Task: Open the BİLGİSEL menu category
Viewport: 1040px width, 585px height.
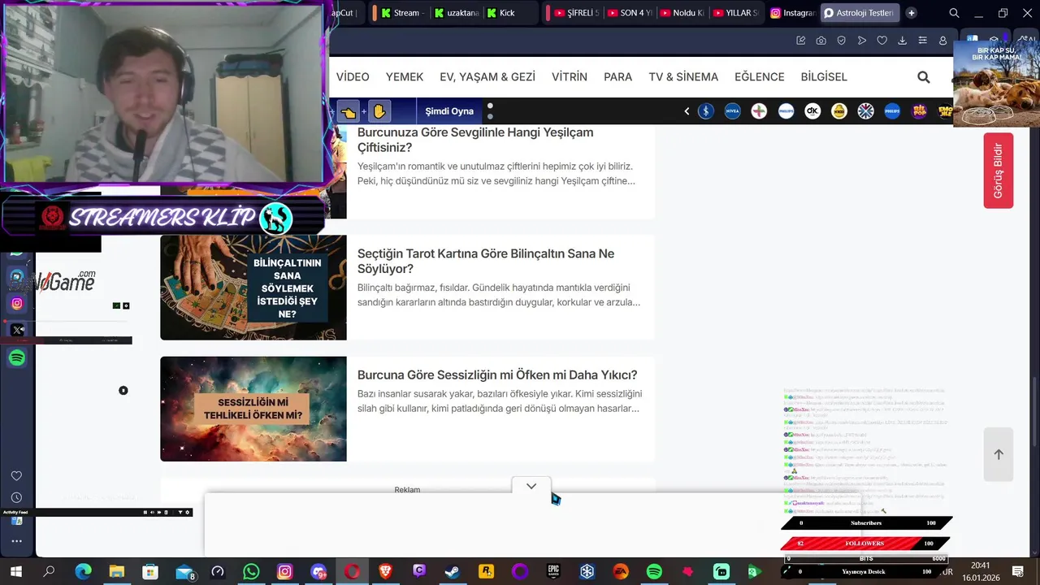Action: [824, 77]
